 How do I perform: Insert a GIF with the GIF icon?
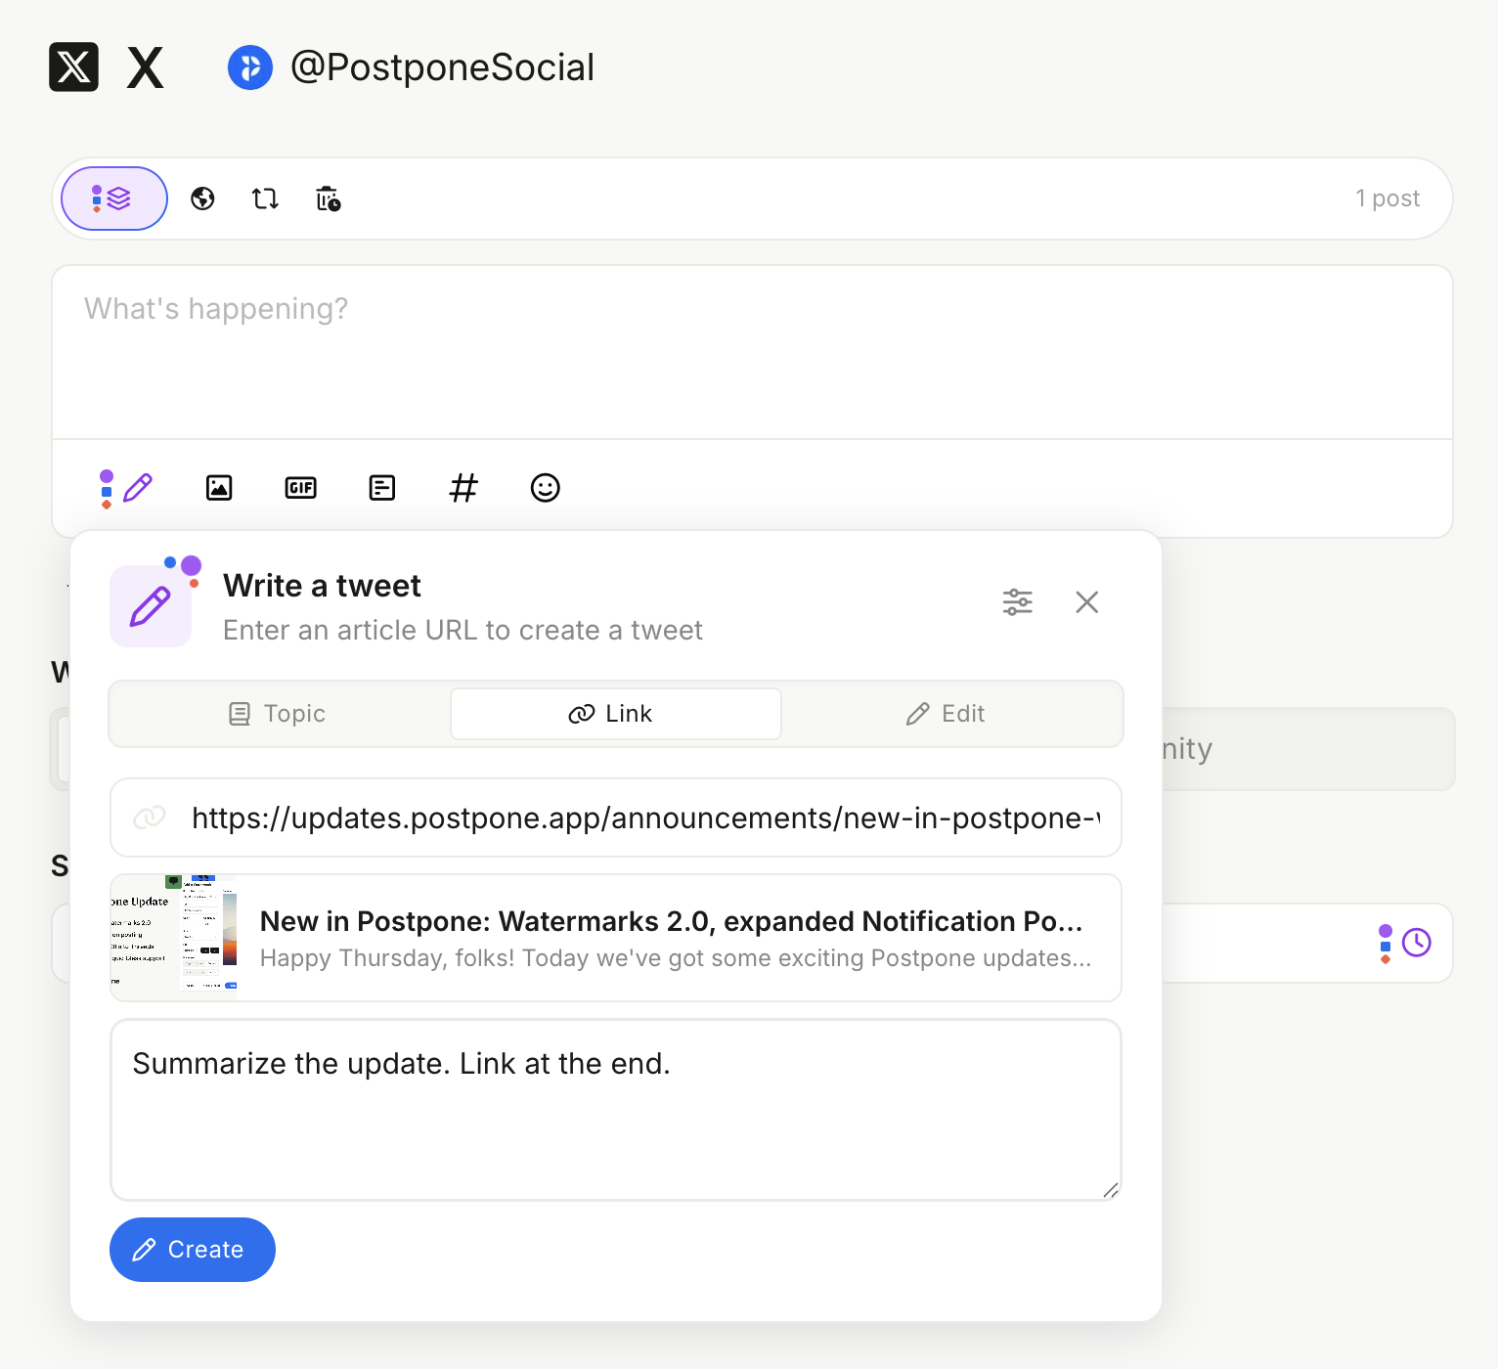[x=301, y=488]
